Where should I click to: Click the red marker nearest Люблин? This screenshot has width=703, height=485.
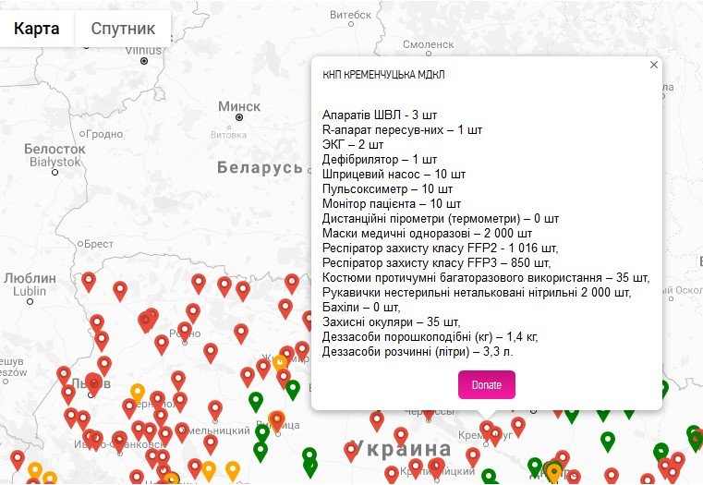(89, 281)
